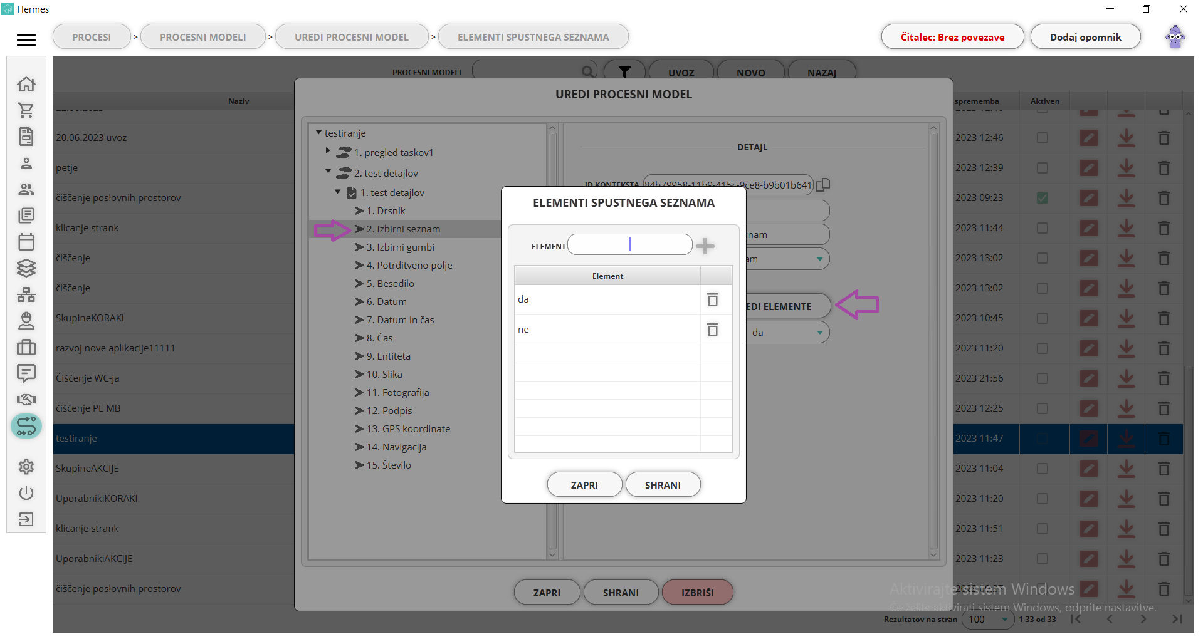
Task: Go to PROCESNI MODELI breadcrumb
Action: pos(203,37)
